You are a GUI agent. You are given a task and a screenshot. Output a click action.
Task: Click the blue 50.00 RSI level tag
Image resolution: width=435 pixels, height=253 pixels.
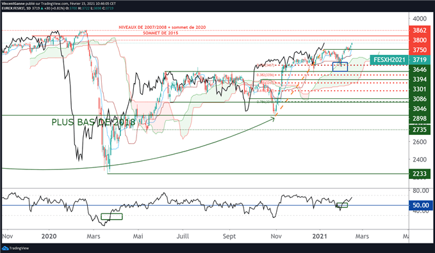(420, 205)
